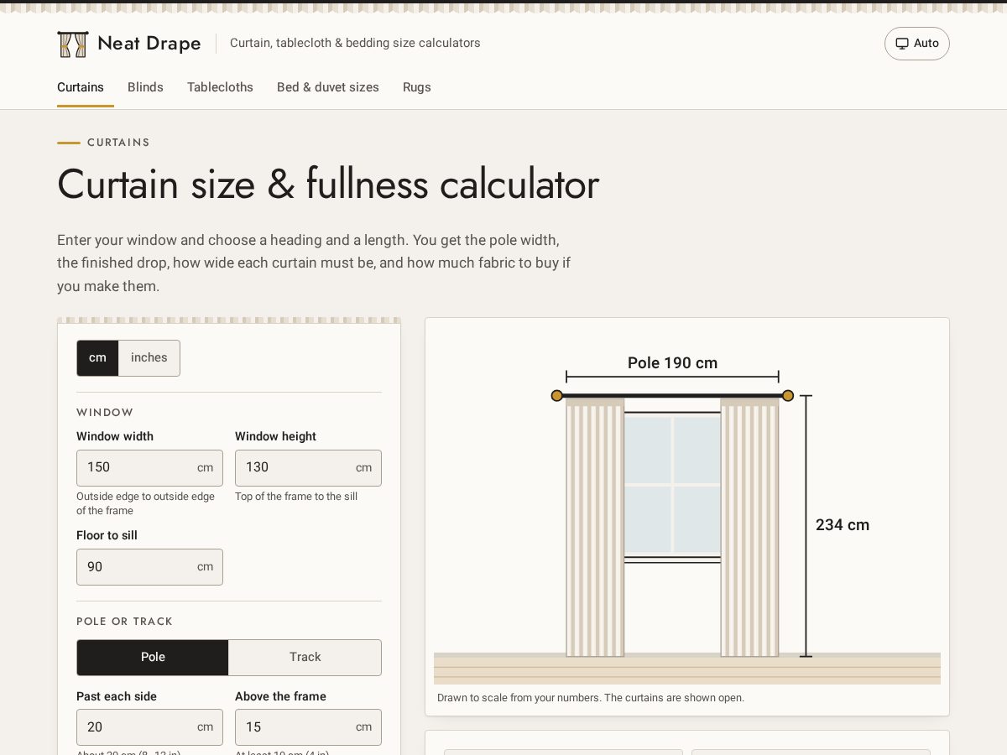The image size is (1007, 755).
Task: Click the 'Top of the frame to the sill' hint
Action: (296, 497)
